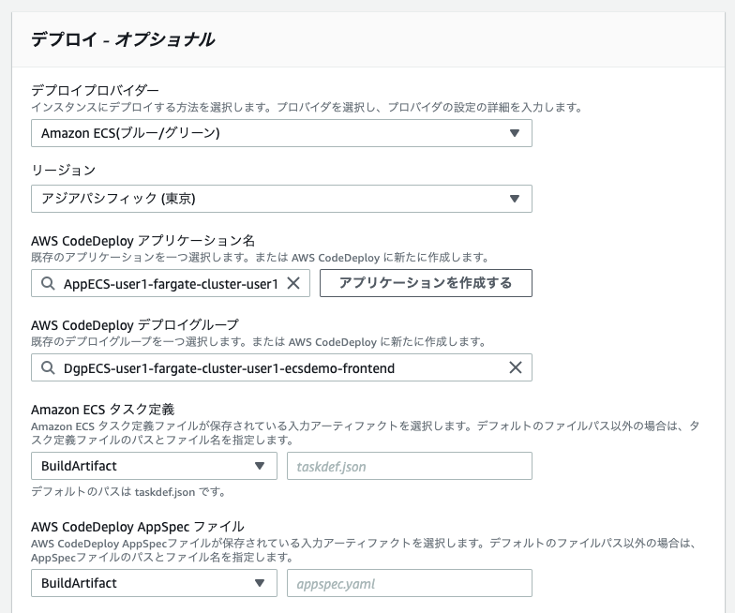This screenshot has height=613, width=735.
Task: Open the Amazon ECS タスク定義 BuildArtifact dropdown
Action: click(154, 466)
